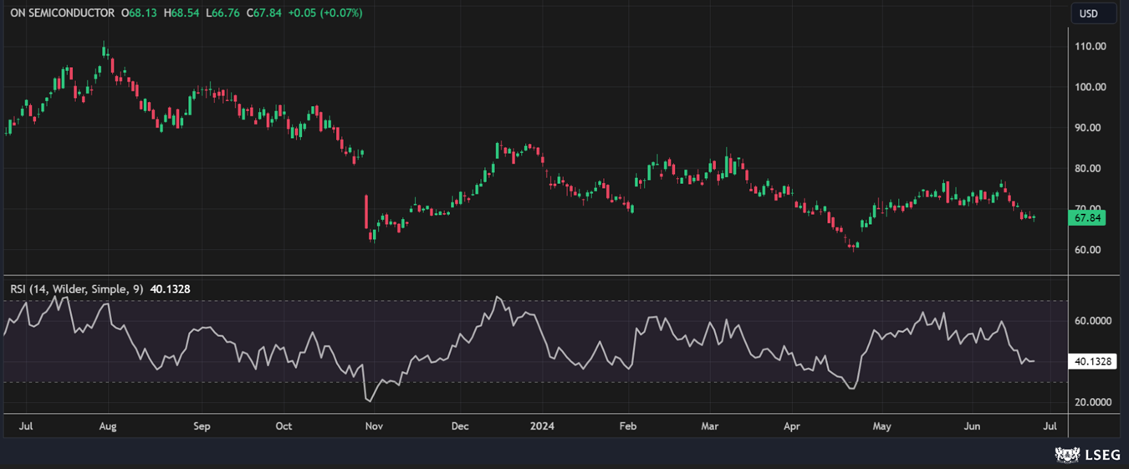Click the LSEG logo icon
The width and height of the screenshot is (1129, 469).
click(1068, 455)
